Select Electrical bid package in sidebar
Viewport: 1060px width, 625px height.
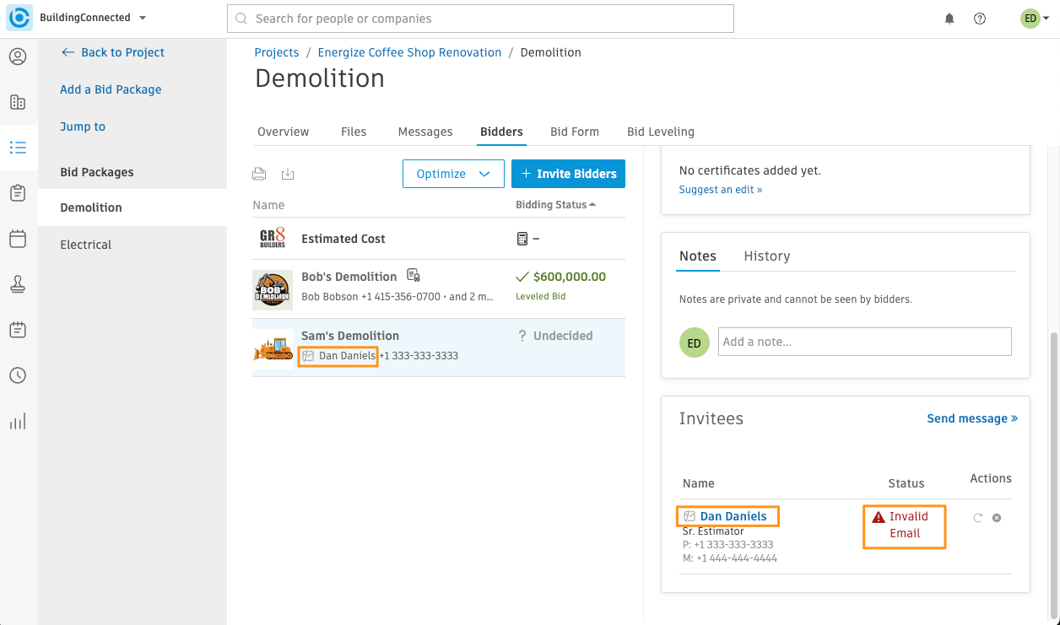tap(132, 245)
